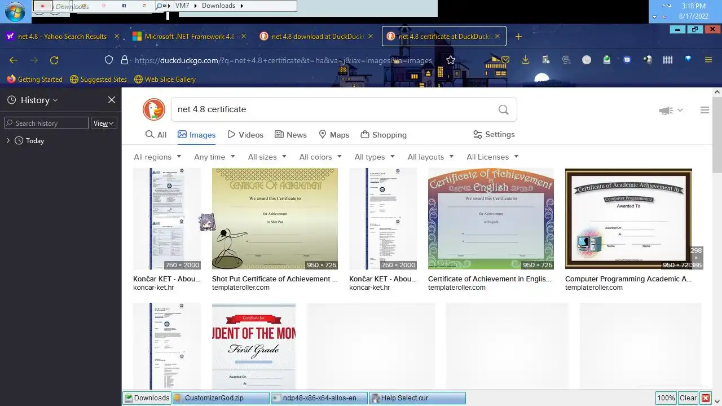The image size is (722, 406).
Task: Save page to Pocket
Action: (505, 60)
